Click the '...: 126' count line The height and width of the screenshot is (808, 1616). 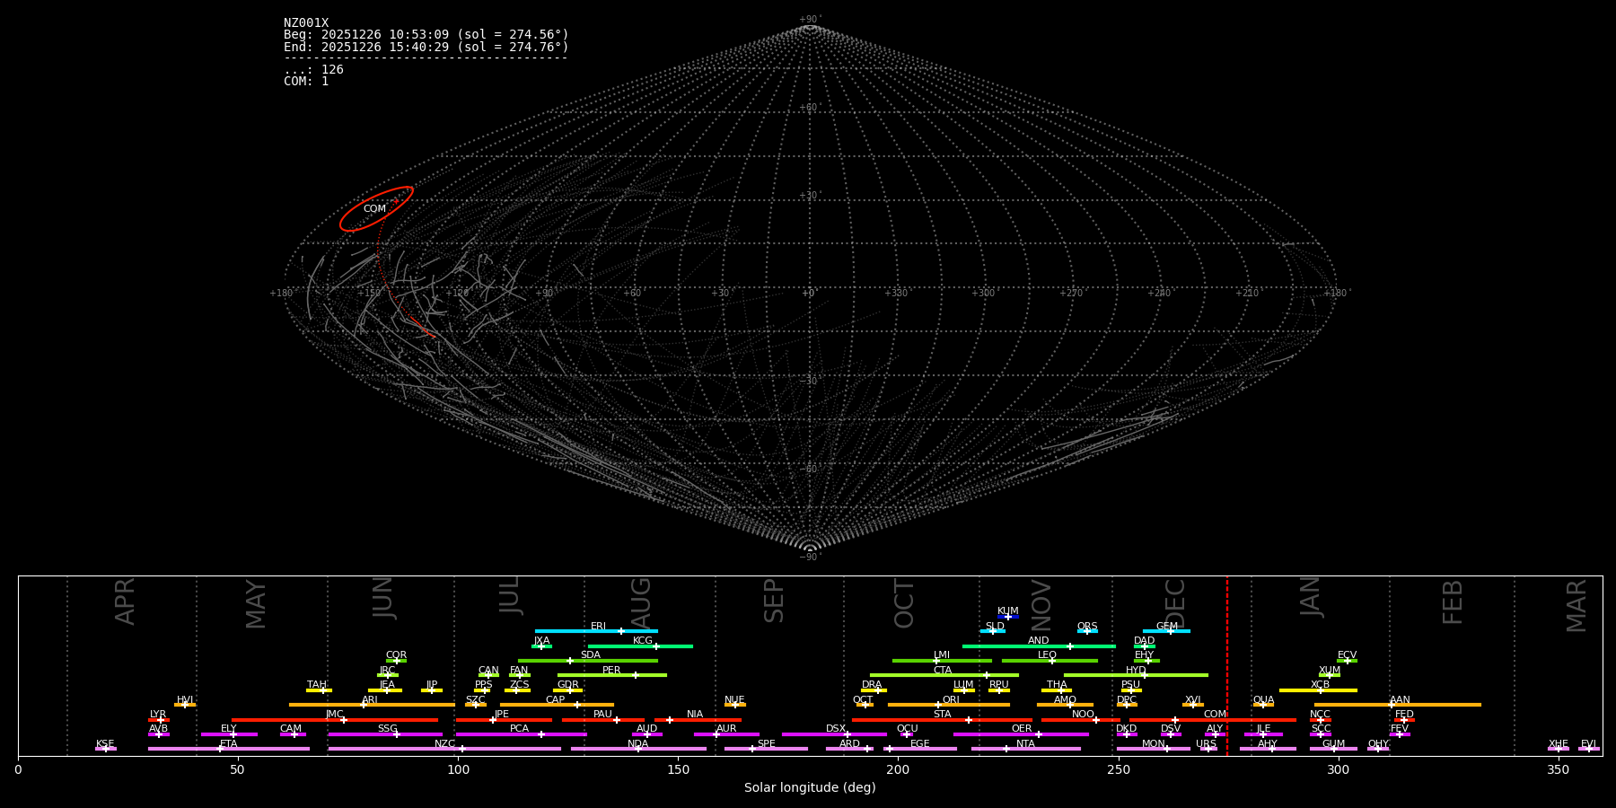pyautogui.click(x=313, y=69)
